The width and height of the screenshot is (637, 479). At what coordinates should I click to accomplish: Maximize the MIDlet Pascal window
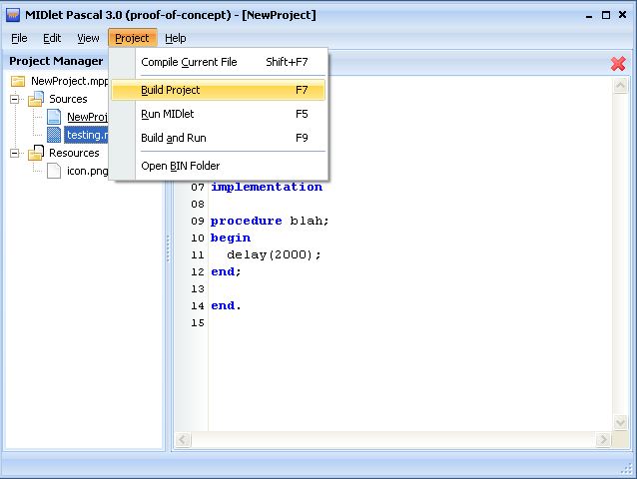606,15
